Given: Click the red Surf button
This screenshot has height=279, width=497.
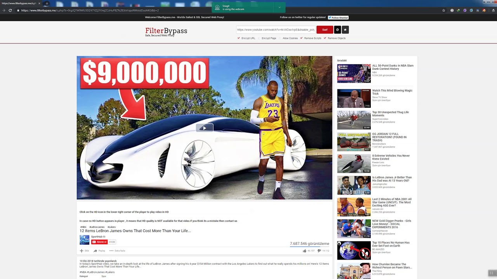Looking at the screenshot, I should pos(325,30).
